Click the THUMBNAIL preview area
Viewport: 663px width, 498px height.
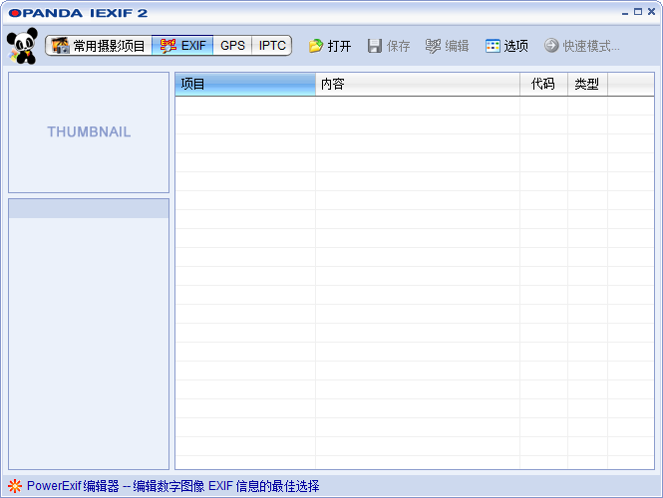click(89, 132)
